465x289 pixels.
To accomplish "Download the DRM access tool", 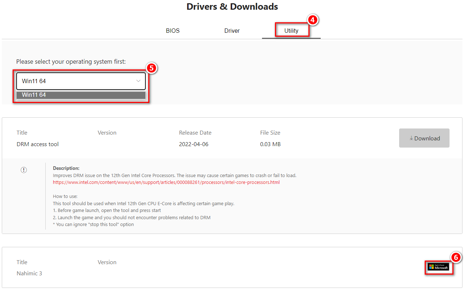I will (x=424, y=138).
